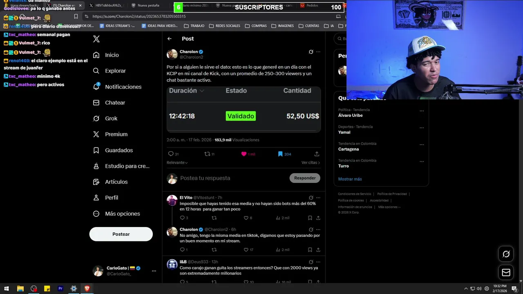Show hidden system tray icons chevron
Viewport: 523px width, 294px height.
tap(466, 288)
